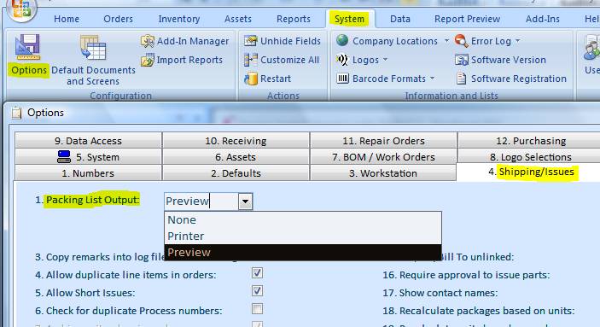
Task: Open the Orders ribbon tab
Action: pos(119,19)
